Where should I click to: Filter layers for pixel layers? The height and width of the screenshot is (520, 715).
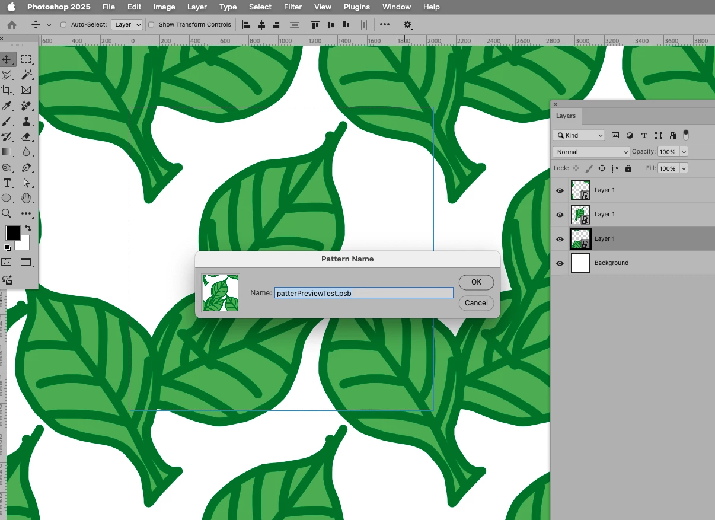click(x=615, y=135)
